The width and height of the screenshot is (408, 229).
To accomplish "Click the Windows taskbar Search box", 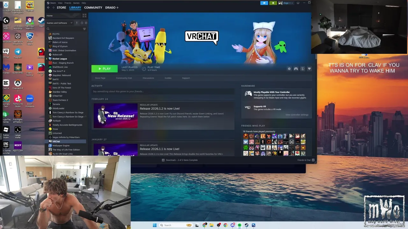I will [176, 225].
